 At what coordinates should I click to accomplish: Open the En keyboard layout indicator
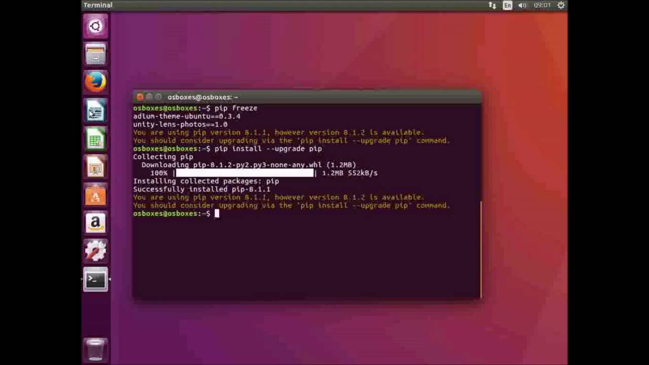(x=508, y=5)
